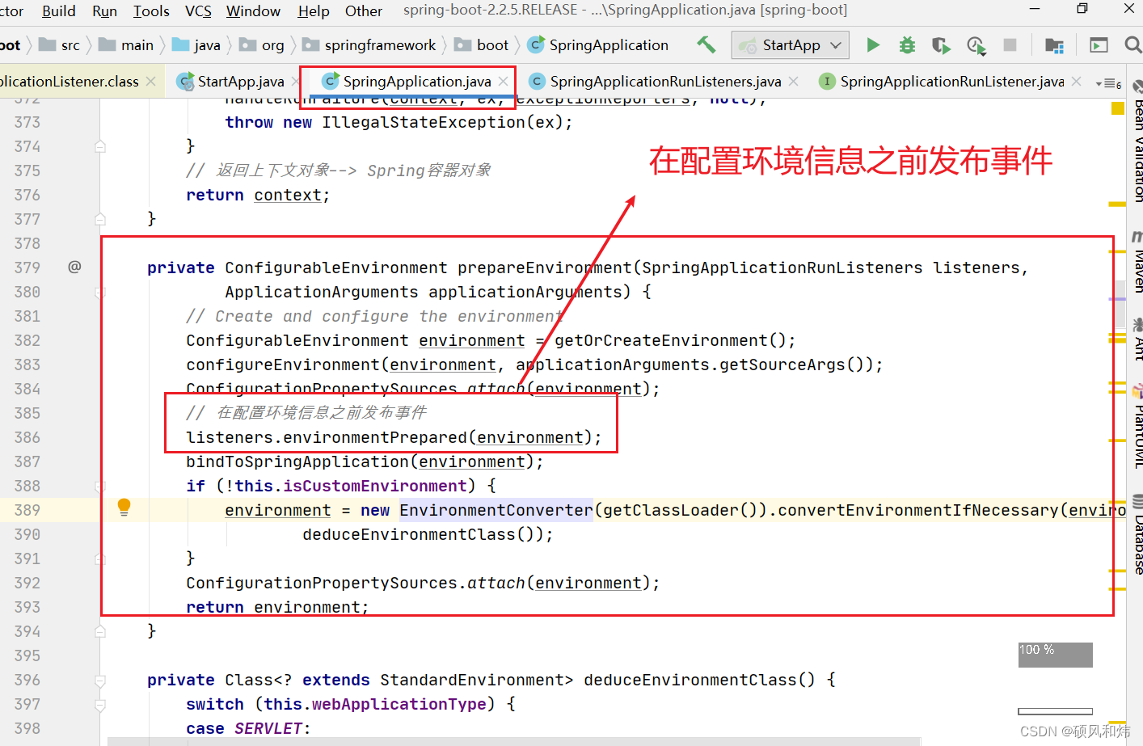Open the Build menu
The width and height of the screenshot is (1143, 746).
click(x=58, y=11)
